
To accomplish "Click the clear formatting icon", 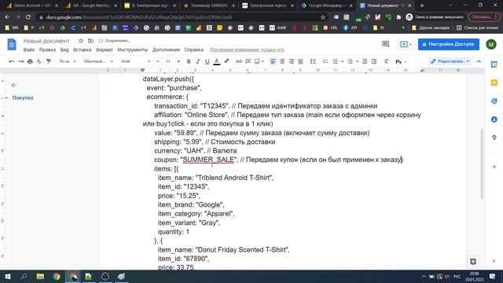I will (386, 61).
